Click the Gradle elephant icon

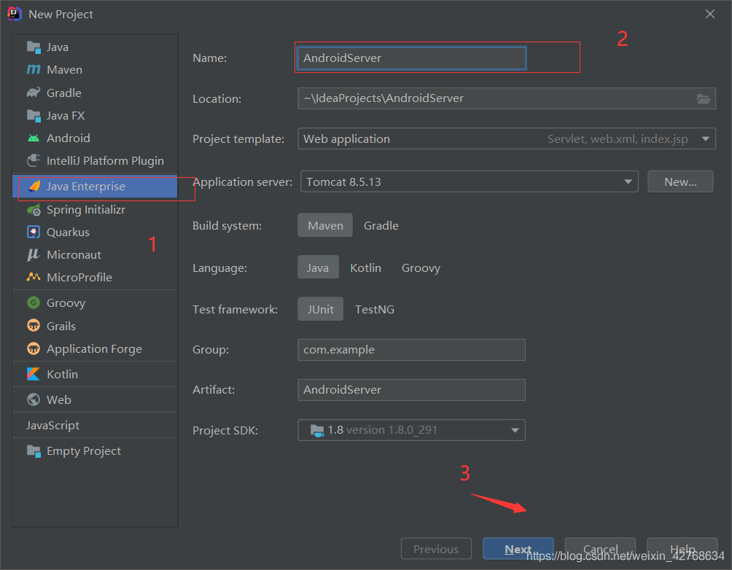34,93
